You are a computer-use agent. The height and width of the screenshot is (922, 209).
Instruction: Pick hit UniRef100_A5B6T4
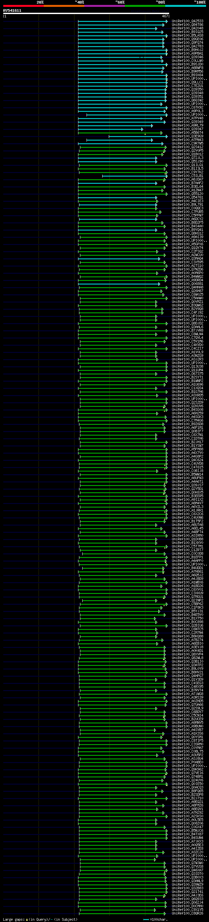click(x=187, y=133)
